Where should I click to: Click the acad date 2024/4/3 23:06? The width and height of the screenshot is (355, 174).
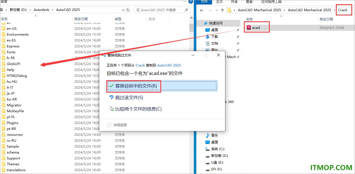click(x=332, y=28)
